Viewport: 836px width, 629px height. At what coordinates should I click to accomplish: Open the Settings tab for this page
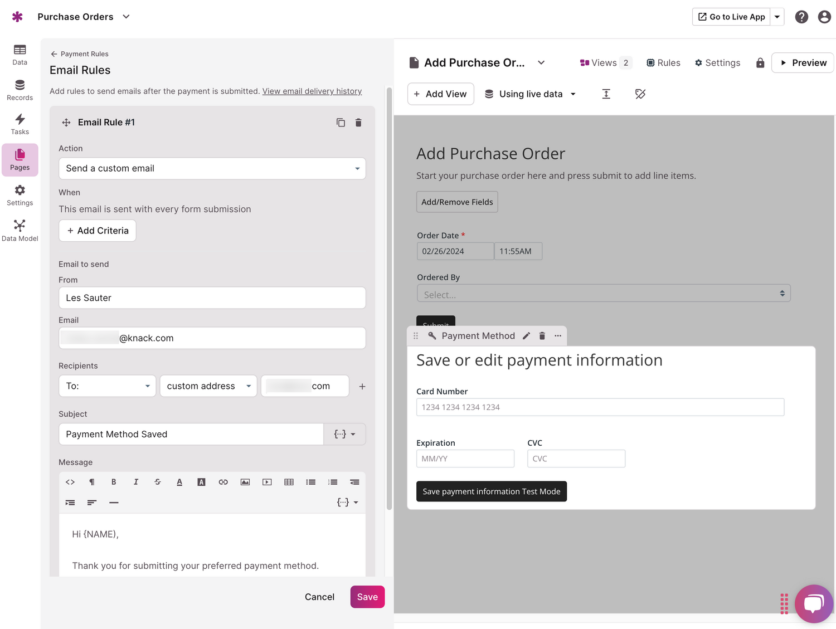[x=717, y=62]
